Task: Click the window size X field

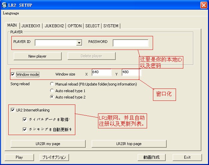Action: coord(102,73)
